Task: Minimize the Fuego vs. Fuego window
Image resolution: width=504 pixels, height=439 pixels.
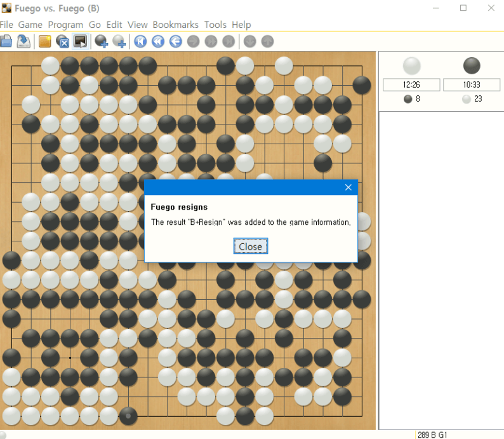Action: click(435, 8)
